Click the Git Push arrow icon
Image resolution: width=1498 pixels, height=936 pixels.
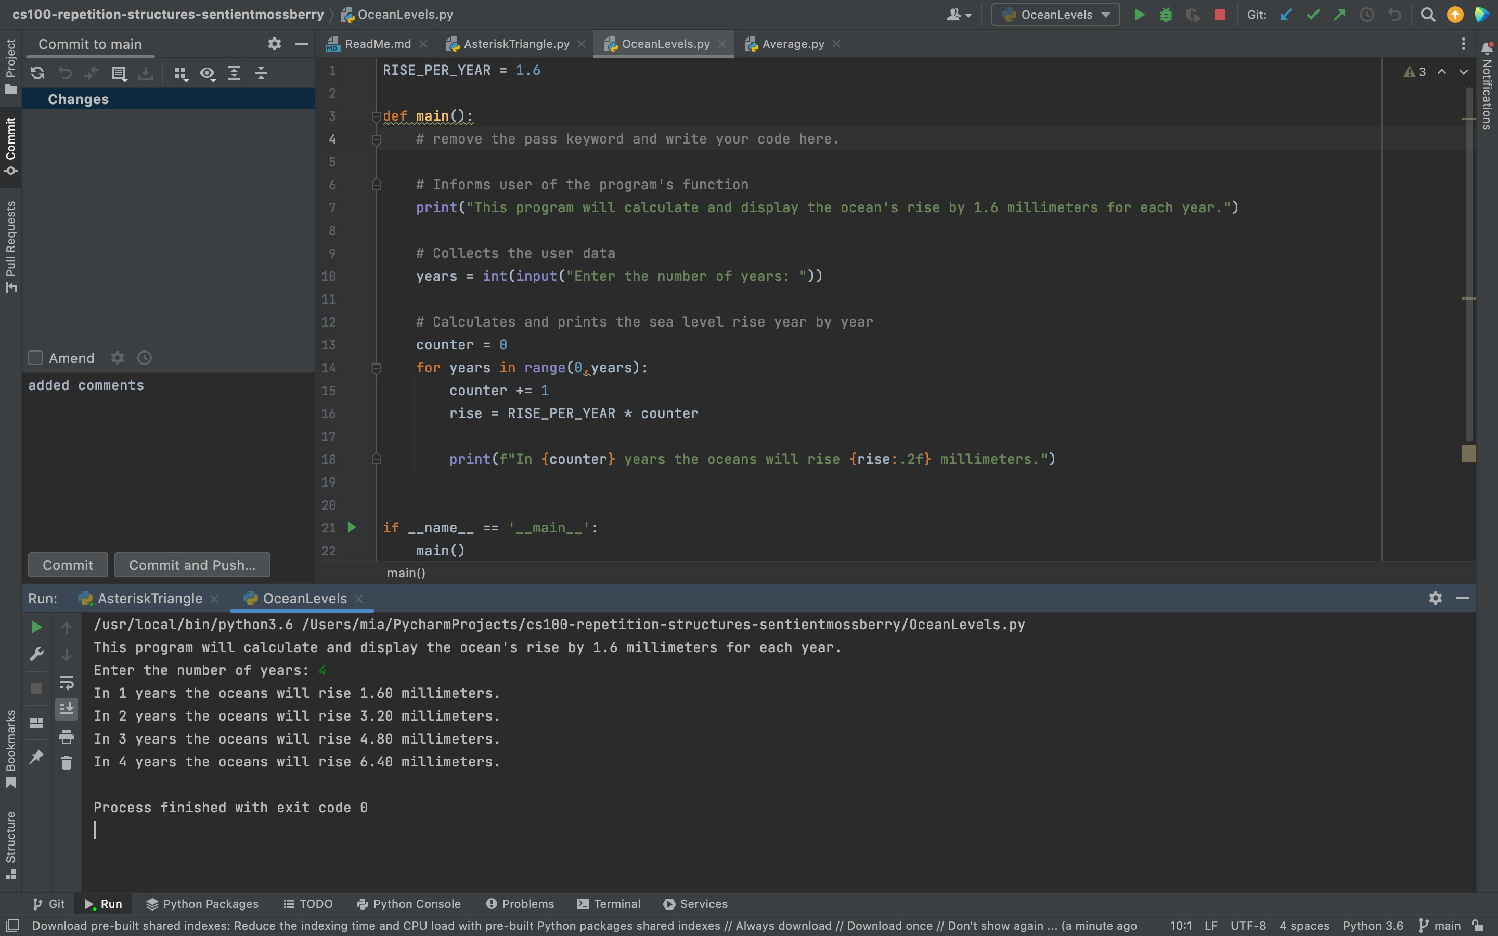click(1339, 15)
